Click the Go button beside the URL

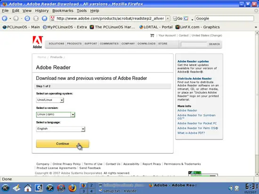pos(178,18)
